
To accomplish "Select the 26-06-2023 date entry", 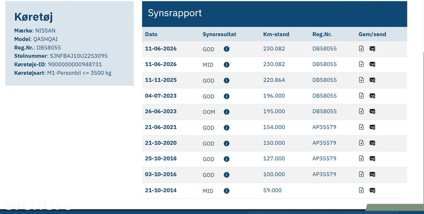I will pos(161,111).
